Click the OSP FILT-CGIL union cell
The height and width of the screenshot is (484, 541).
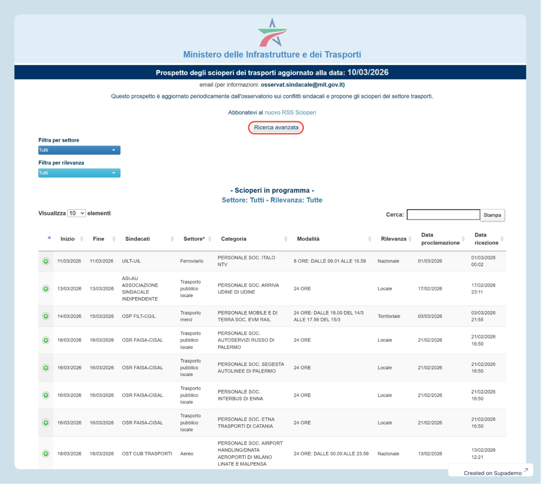(x=139, y=316)
